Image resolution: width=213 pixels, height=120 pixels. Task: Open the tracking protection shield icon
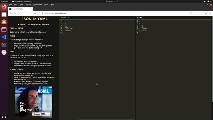click(x=39, y=13)
